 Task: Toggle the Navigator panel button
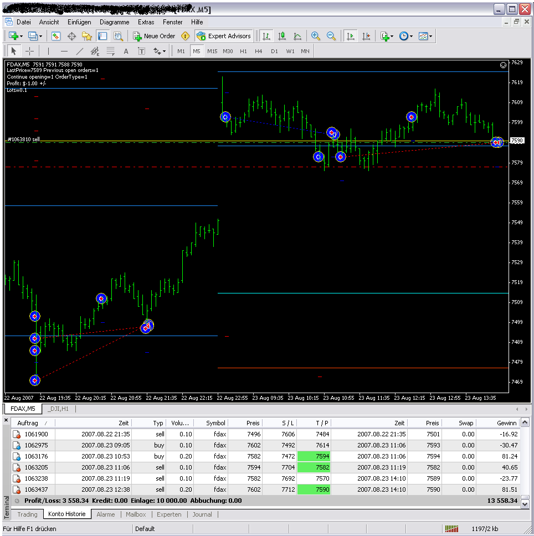(87, 36)
